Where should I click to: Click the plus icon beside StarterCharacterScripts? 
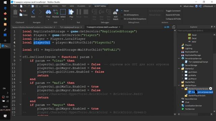211,88
